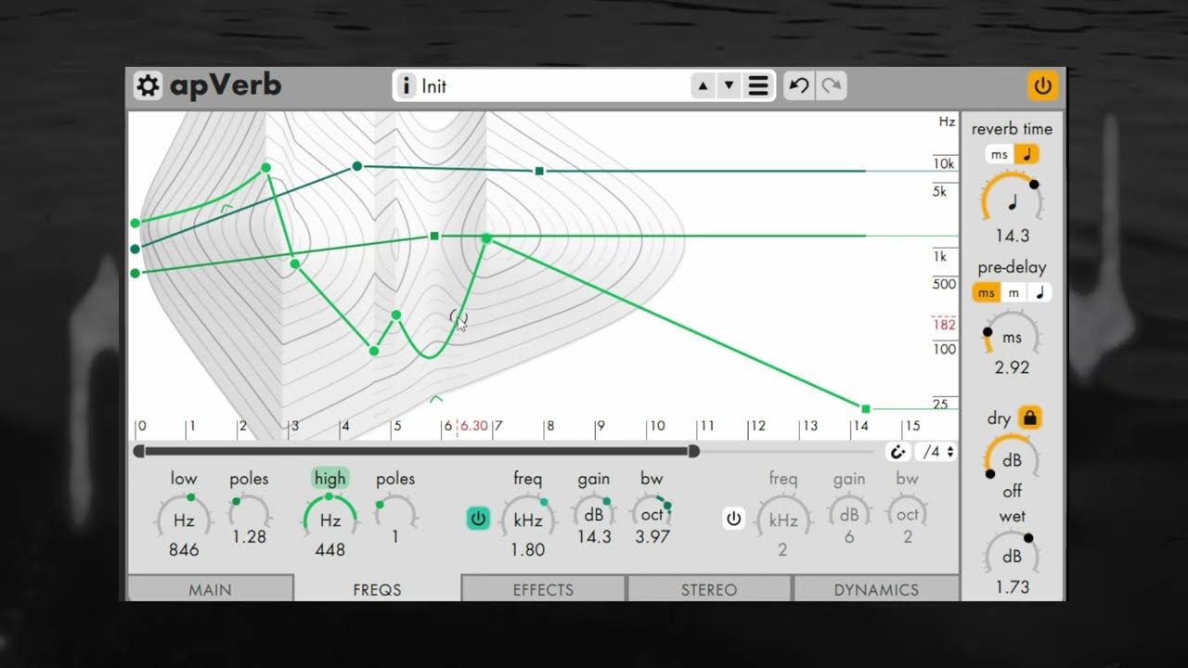Redo the last undone change
1188x668 pixels.
(x=832, y=86)
